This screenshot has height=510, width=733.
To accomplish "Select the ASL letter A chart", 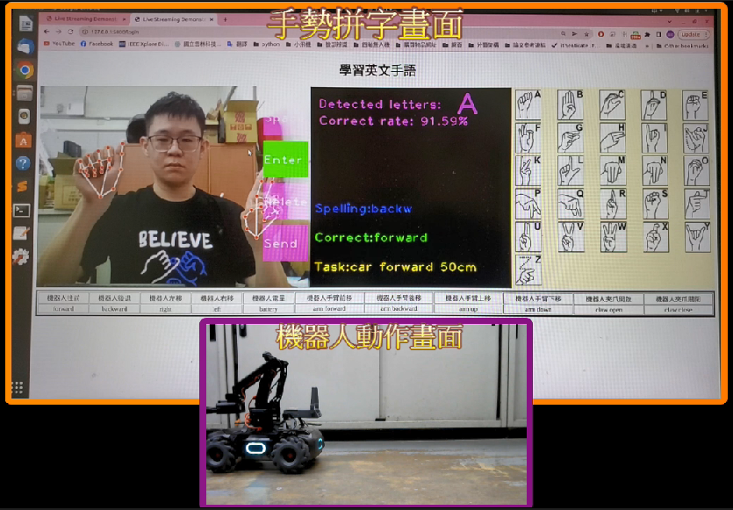I will [x=527, y=104].
